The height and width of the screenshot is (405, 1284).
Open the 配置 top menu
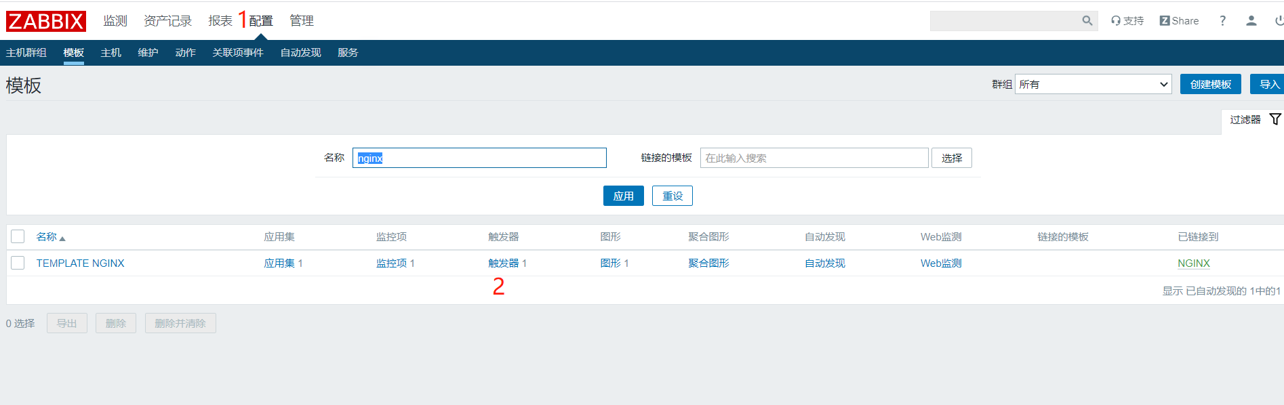click(260, 21)
